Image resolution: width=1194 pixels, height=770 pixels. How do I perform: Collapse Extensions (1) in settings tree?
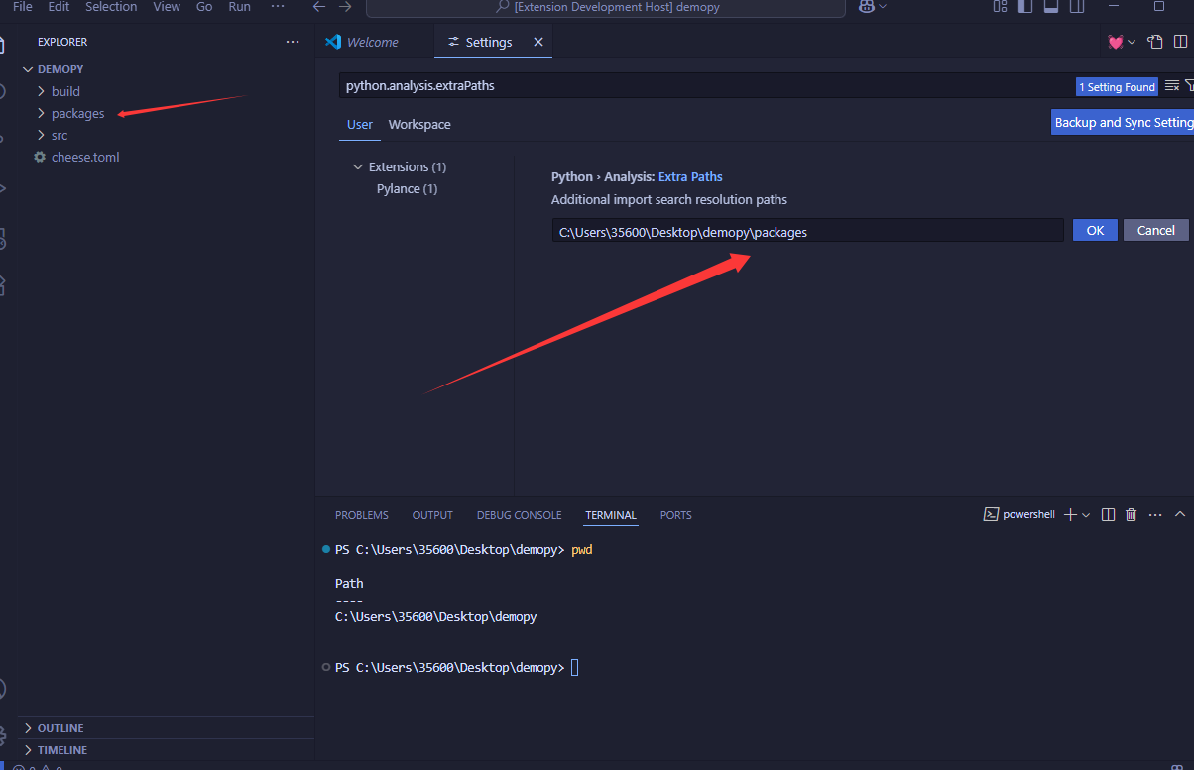click(407, 166)
